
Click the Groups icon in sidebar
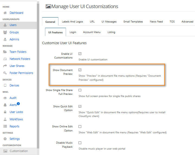point(5,32)
